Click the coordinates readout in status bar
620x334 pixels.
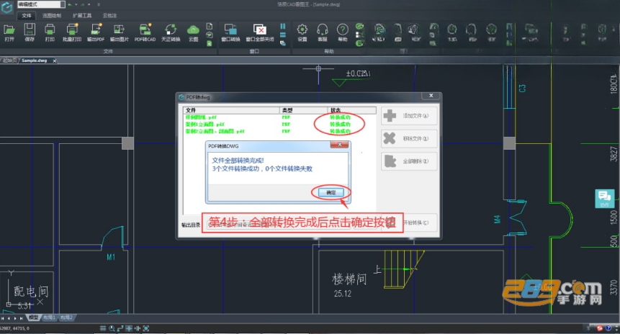click(x=14, y=328)
